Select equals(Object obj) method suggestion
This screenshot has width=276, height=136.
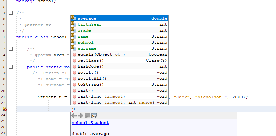click(120, 54)
